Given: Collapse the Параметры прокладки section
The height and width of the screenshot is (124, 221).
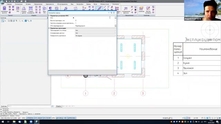Looking at the screenshot, I should click(x=49, y=28).
